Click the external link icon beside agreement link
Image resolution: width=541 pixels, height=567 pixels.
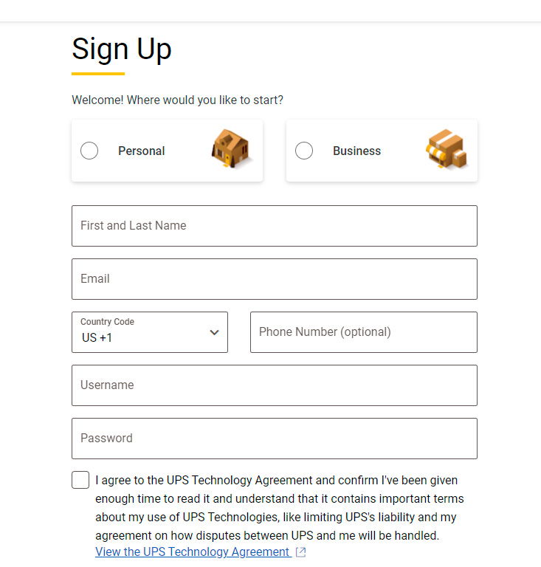(x=300, y=552)
